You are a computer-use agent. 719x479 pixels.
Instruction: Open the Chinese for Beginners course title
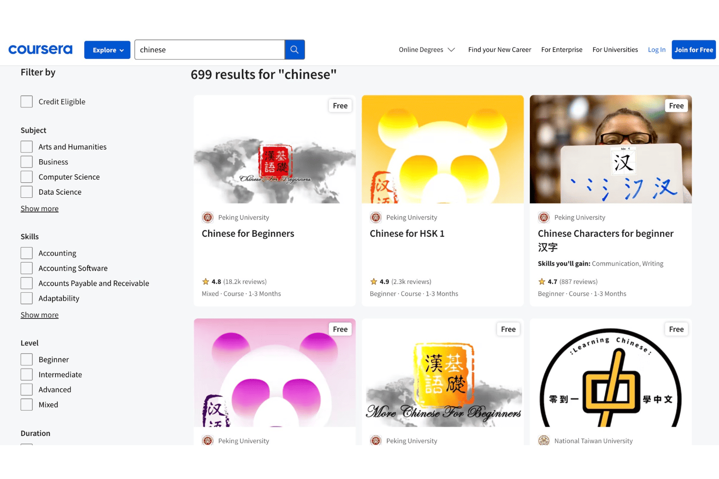click(x=248, y=234)
